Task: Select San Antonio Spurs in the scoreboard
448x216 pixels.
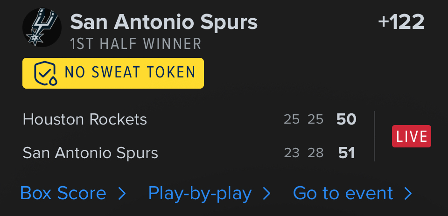Action: [x=91, y=153]
